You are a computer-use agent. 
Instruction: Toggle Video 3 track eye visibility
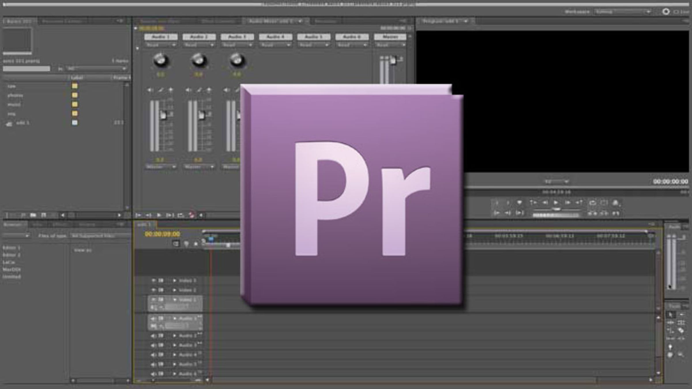pos(153,280)
